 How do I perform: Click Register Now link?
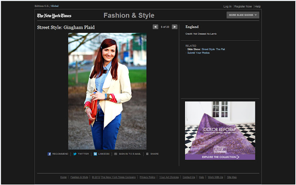click(x=243, y=7)
